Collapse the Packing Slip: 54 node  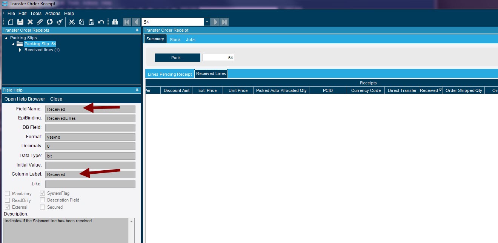[13, 44]
